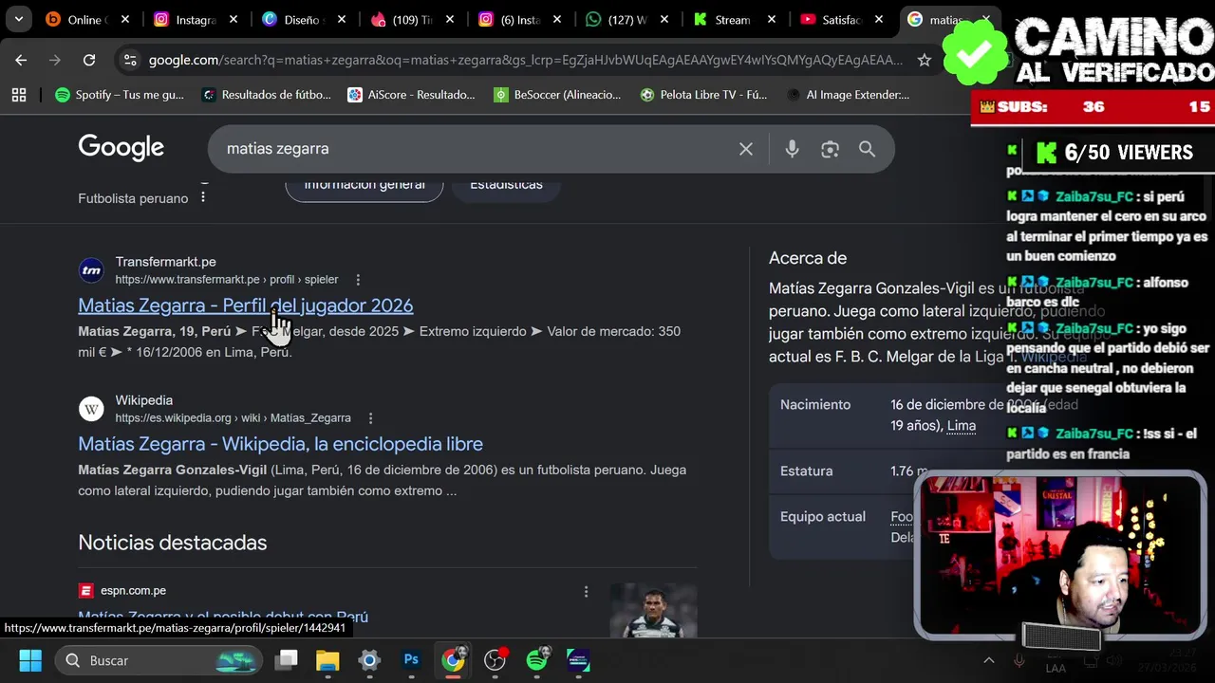
Task: Click the Transfermarkt.pe site name
Action: coord(165,262)
